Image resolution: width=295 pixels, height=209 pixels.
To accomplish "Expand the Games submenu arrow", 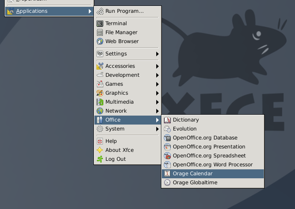I will (158, 84).
